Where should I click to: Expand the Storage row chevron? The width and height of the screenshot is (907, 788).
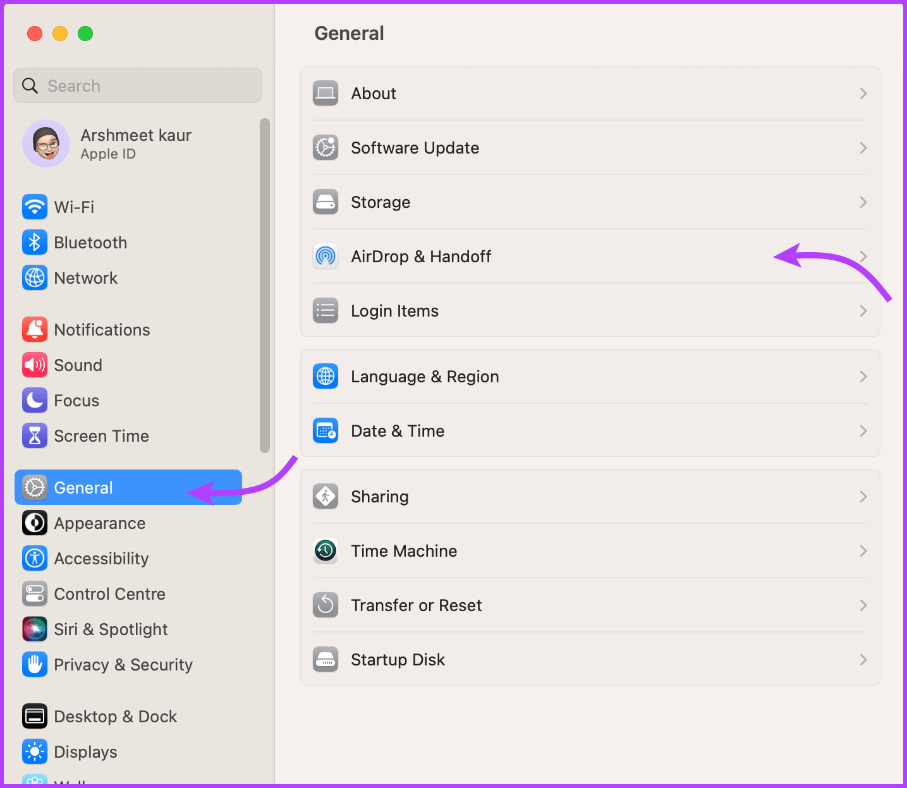tap(863, 202)
